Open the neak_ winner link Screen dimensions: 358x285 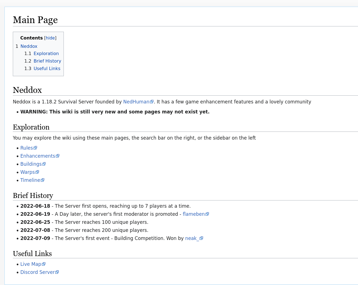pos(192,238)
